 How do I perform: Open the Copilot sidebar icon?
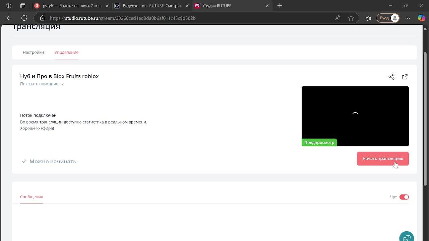(421, 18)
